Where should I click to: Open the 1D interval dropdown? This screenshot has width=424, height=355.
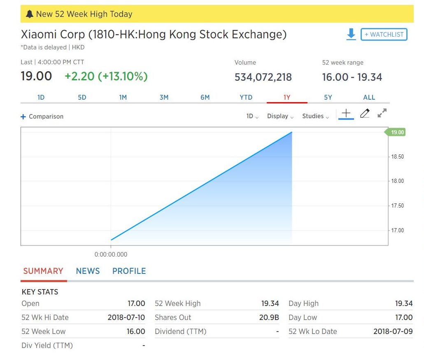(x=252, y=116)
